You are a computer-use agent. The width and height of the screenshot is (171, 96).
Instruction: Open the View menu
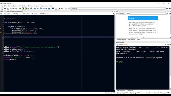click(46, 6)
